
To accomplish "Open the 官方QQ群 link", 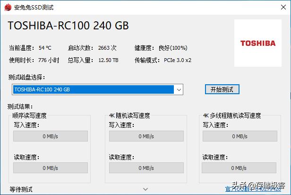I will 253,189.
